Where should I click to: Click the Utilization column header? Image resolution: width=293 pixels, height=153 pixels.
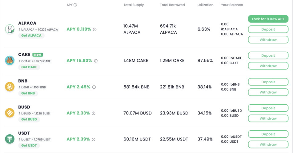pyautogui.click(x=205, y=5)
